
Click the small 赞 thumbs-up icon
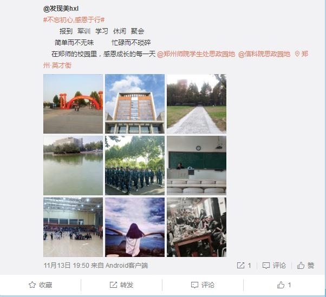pyautogui.click(x=301, y=266)
